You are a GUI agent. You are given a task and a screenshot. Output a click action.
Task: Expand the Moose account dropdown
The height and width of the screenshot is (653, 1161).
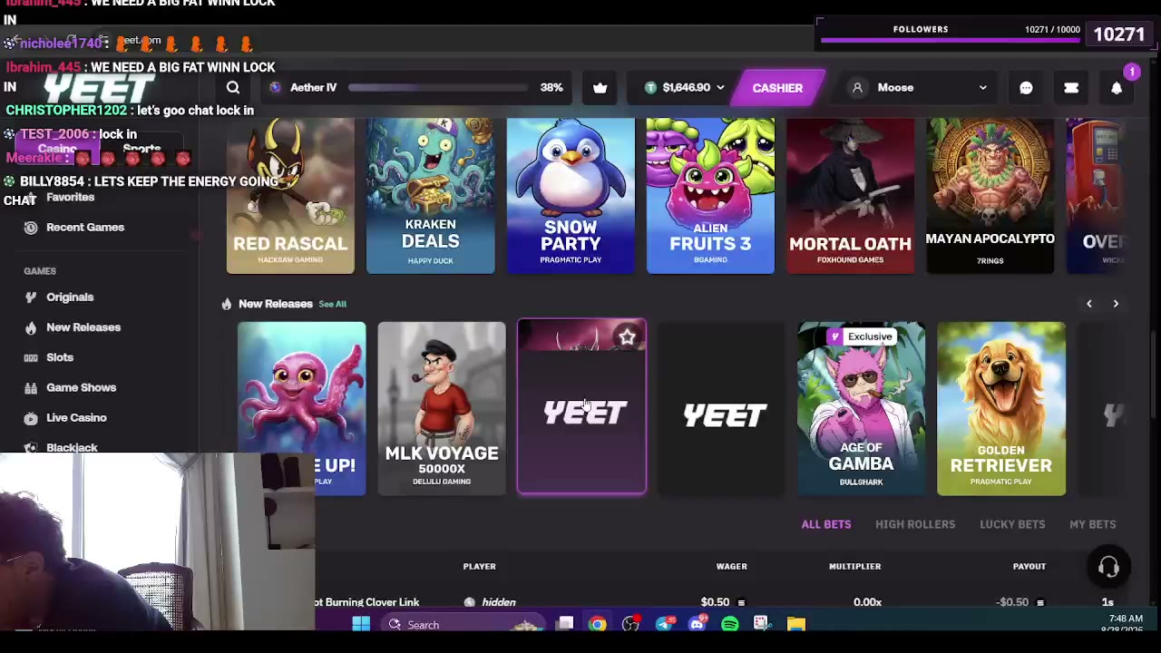tap(982, 88)
